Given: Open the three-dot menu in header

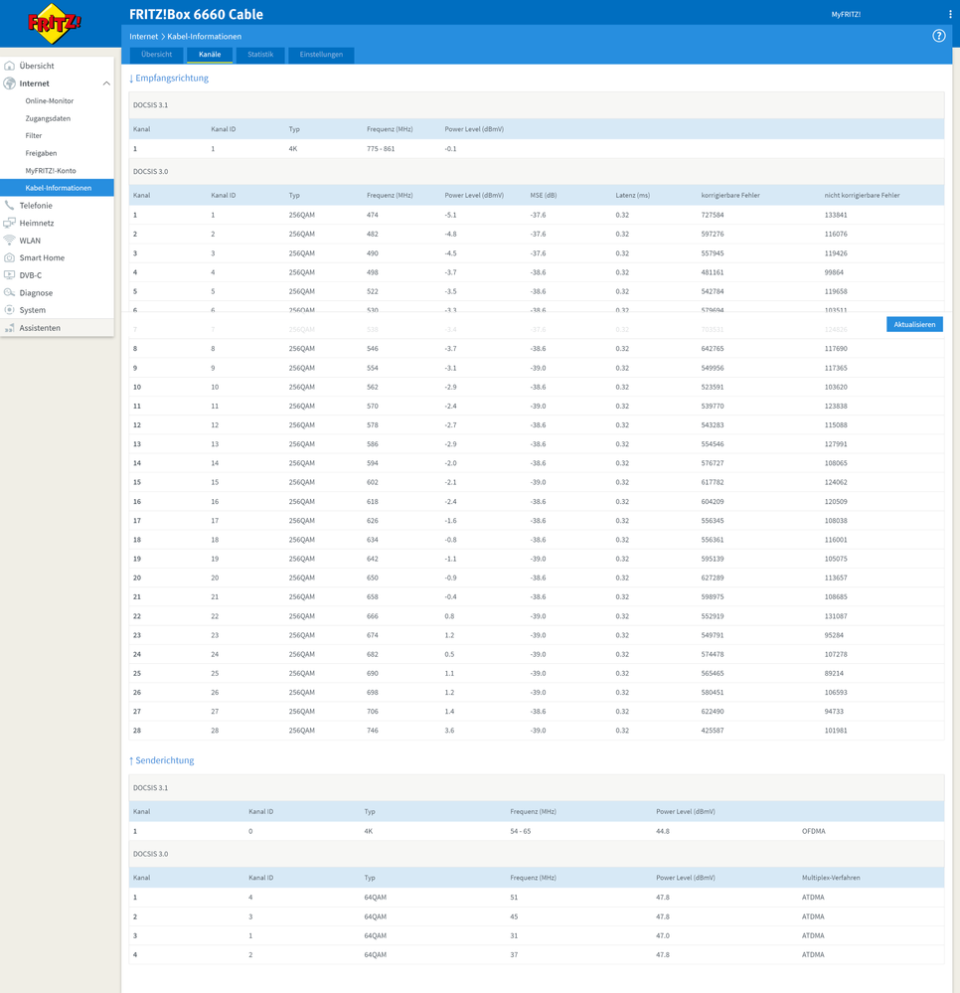Looking at the screenshot, I should pos(950,15).
